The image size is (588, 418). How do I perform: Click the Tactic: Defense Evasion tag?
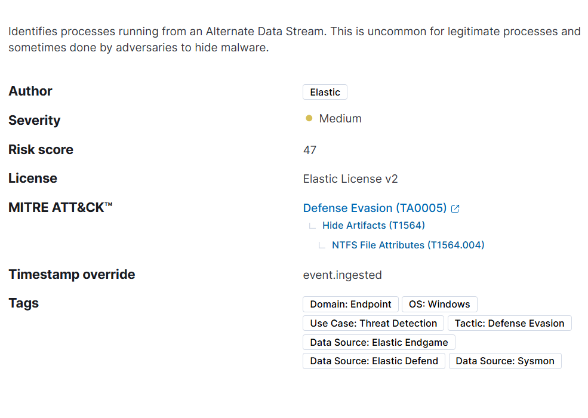tap(509, 324)
